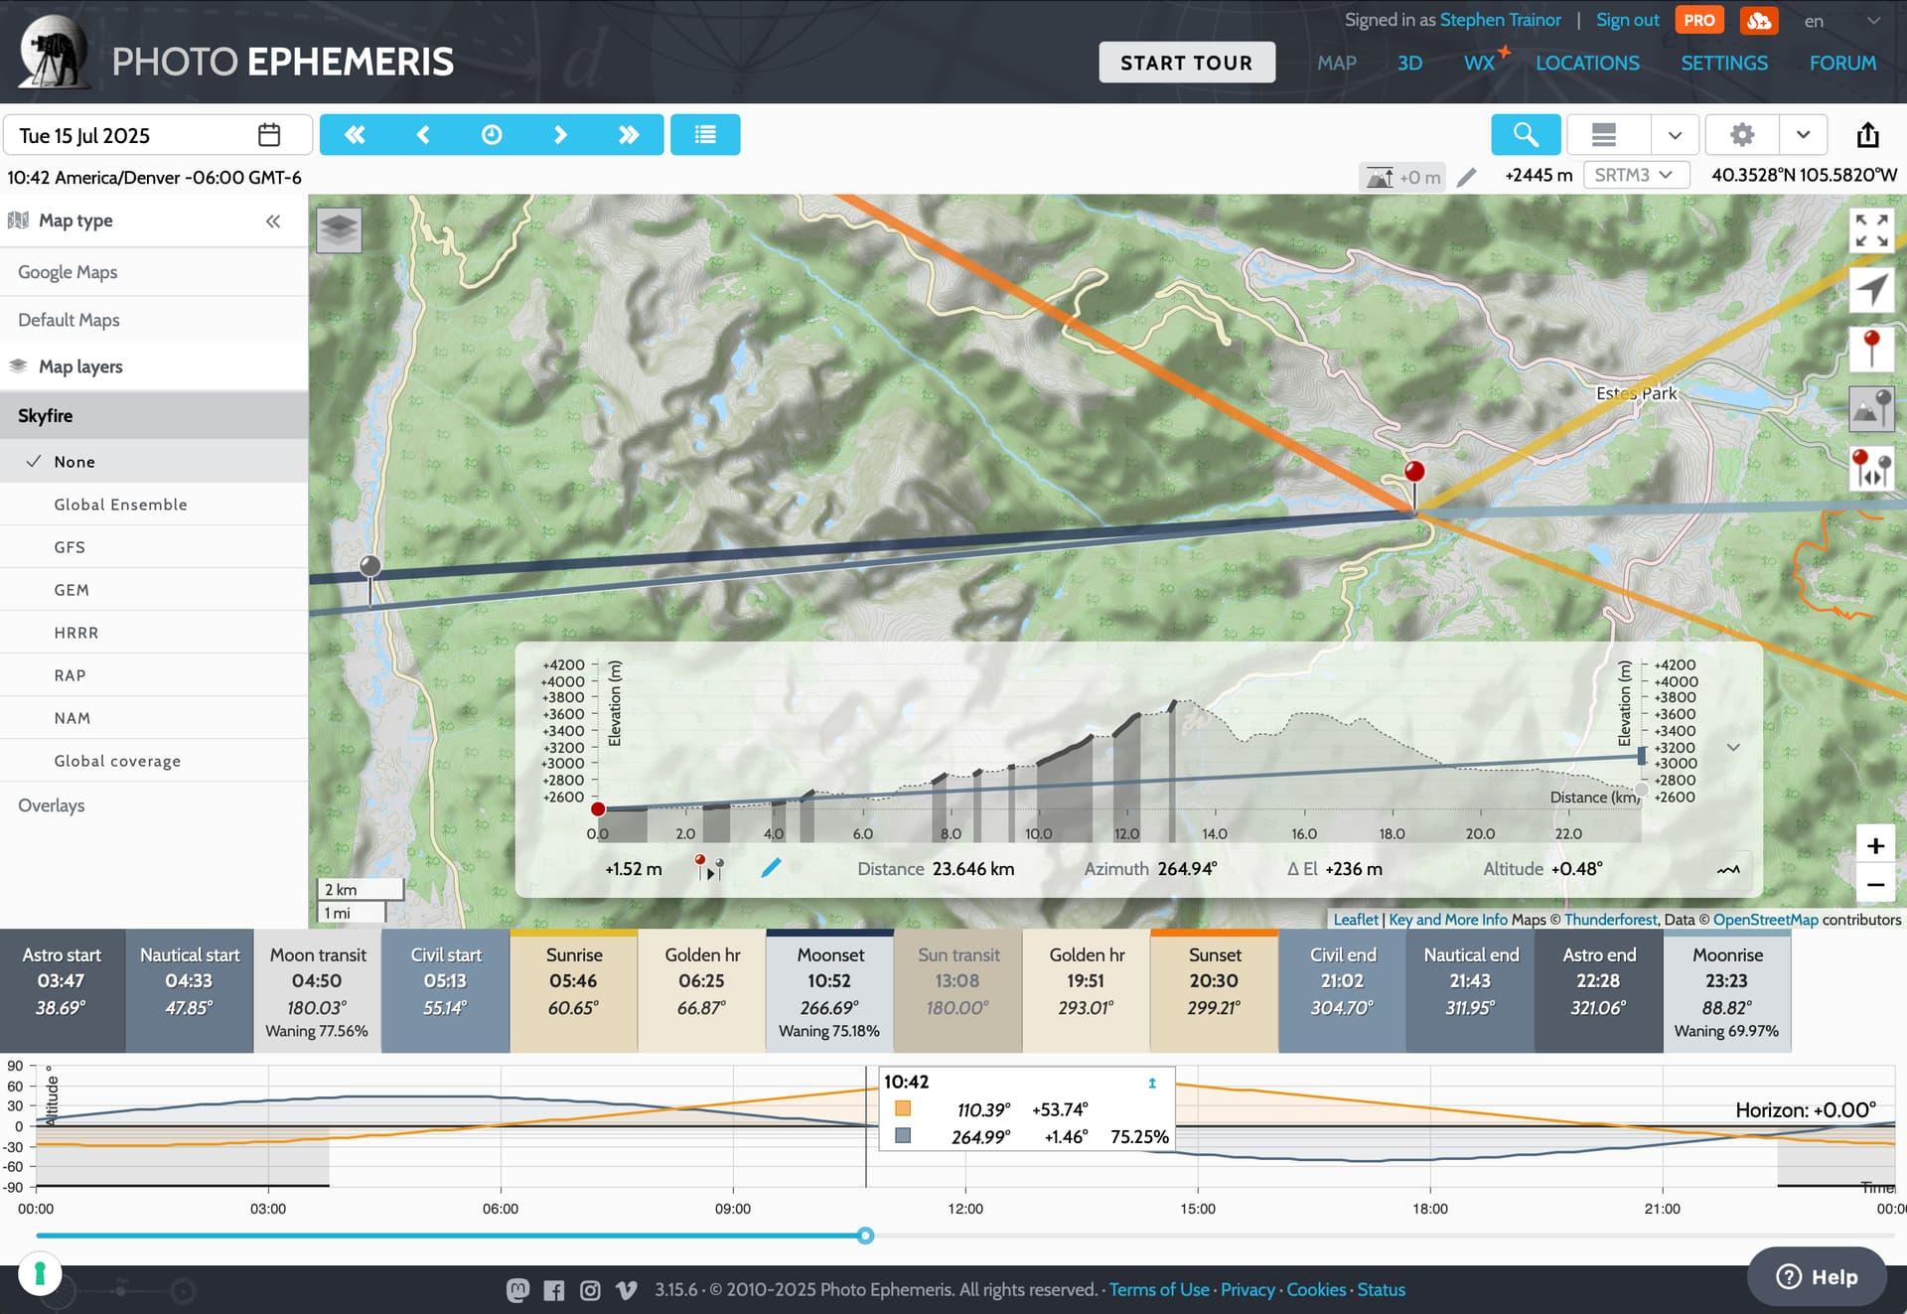The image size is (1907, 1314).
Task: Click the red primary pin tool
Action: 1871,350
